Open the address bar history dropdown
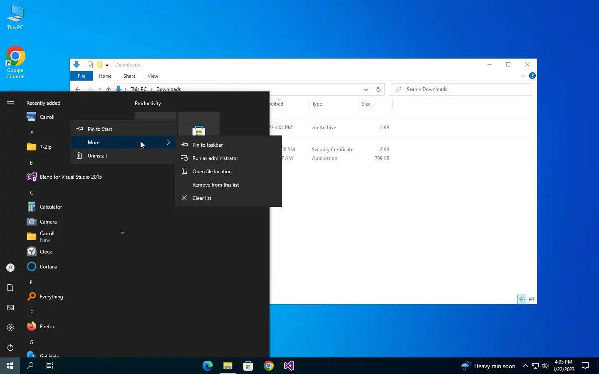Viewport: 599px width, 374px height. coord(366,89)
